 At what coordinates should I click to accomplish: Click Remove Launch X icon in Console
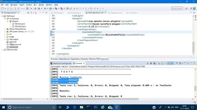click(x=151, y=63)
